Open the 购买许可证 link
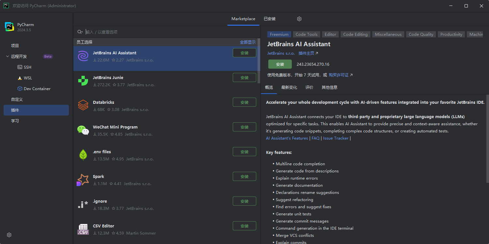The image size is (489, 244). [x=339, y=75]
